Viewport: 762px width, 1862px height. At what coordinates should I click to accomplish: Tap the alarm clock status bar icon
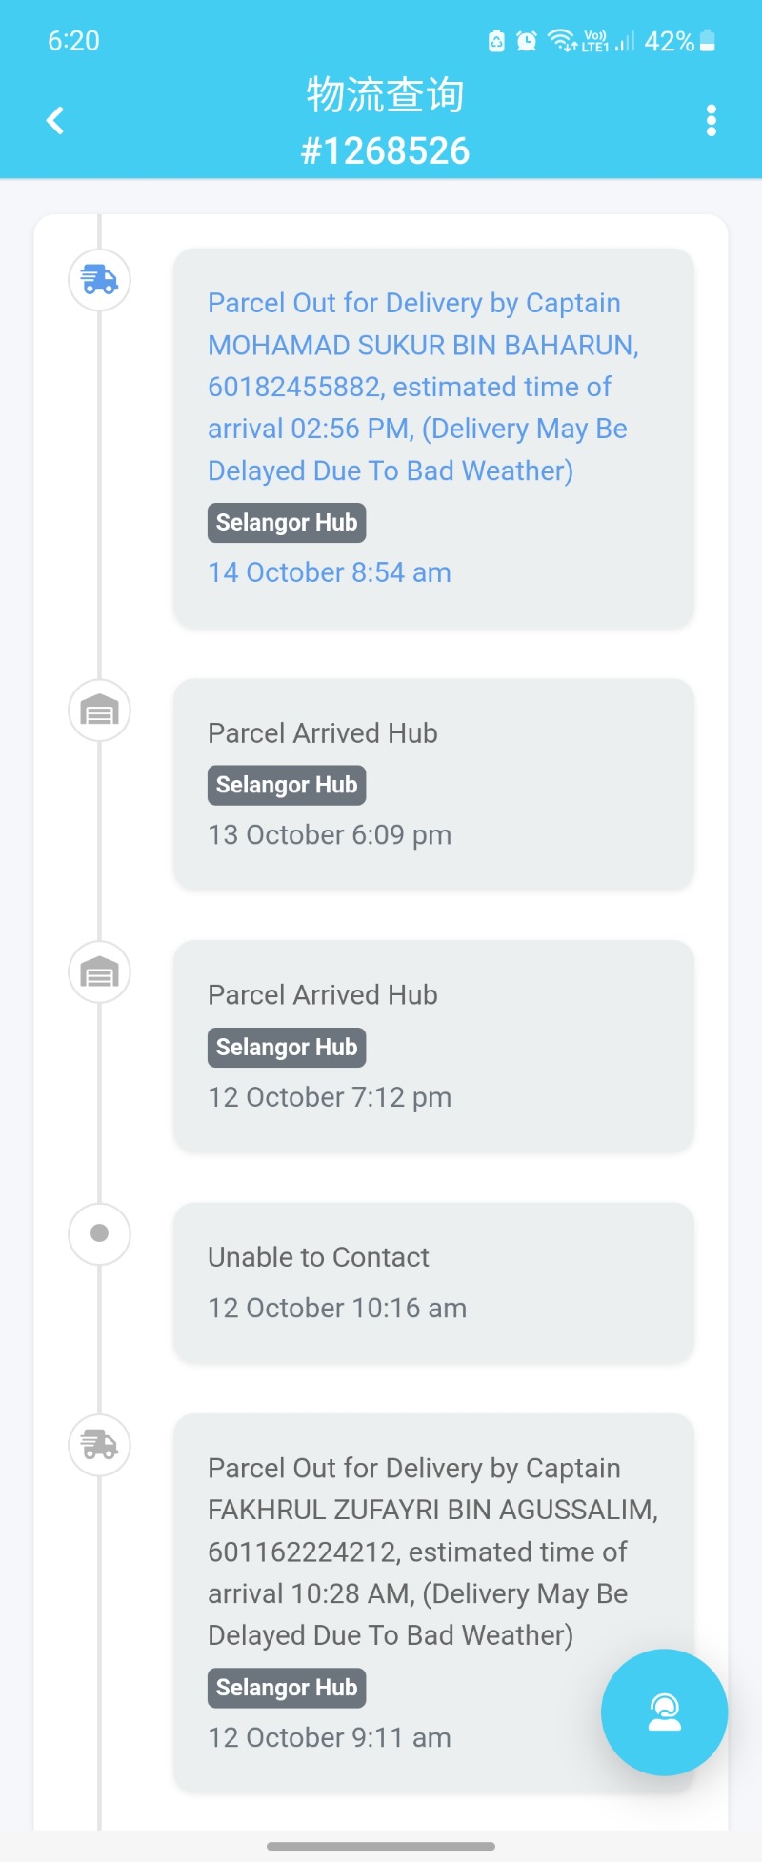[526, 41]
